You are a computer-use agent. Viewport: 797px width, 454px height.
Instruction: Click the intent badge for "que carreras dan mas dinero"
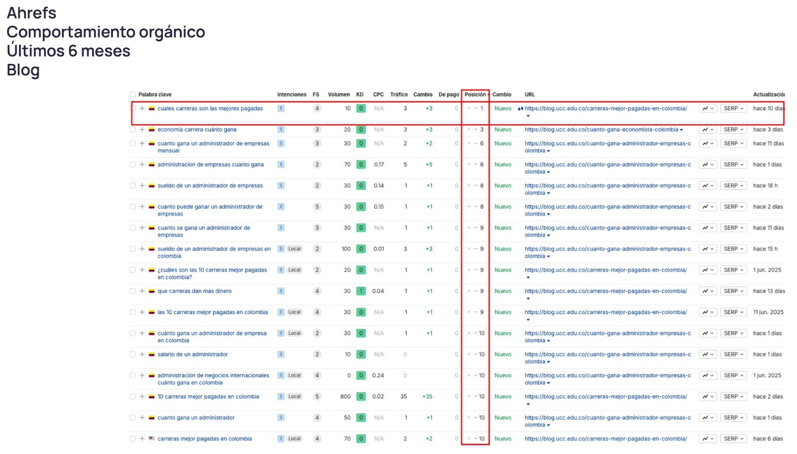point(281,291)
